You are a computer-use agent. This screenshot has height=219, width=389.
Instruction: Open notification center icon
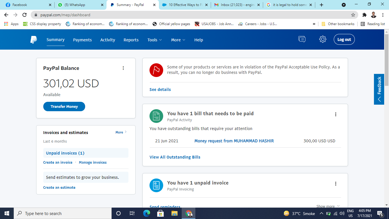[380, 213]
